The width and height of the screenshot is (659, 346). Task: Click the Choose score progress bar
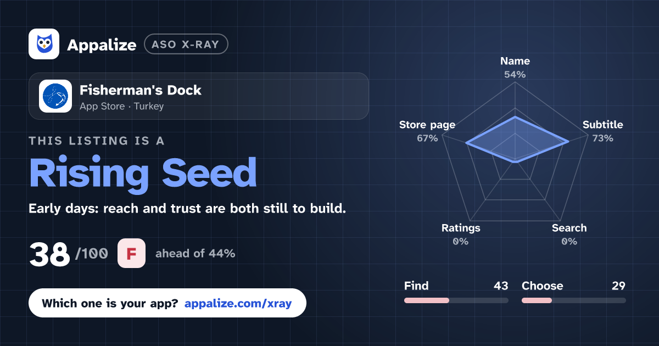(573, 300)
